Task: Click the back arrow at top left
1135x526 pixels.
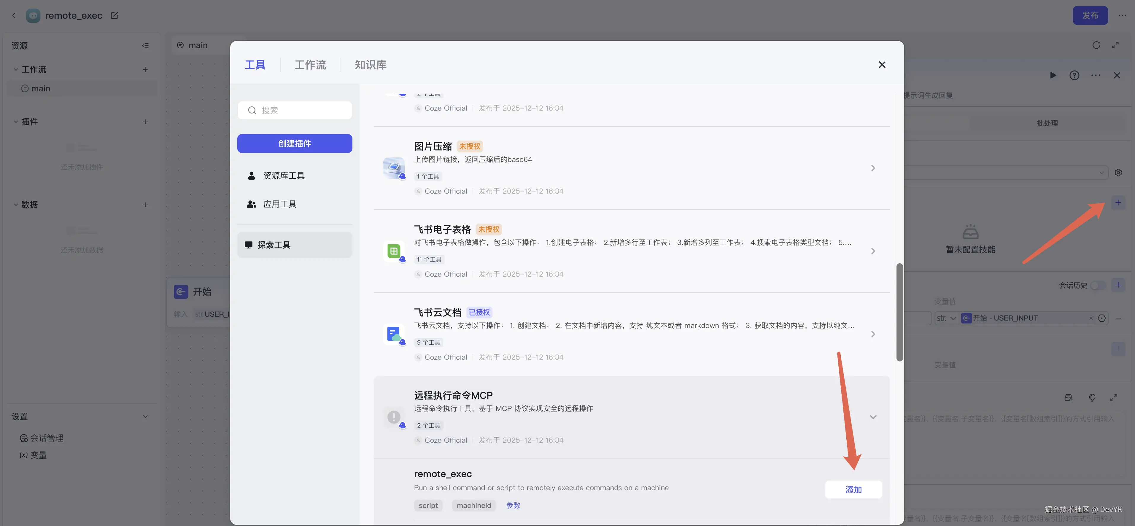Action: [14, 15]
